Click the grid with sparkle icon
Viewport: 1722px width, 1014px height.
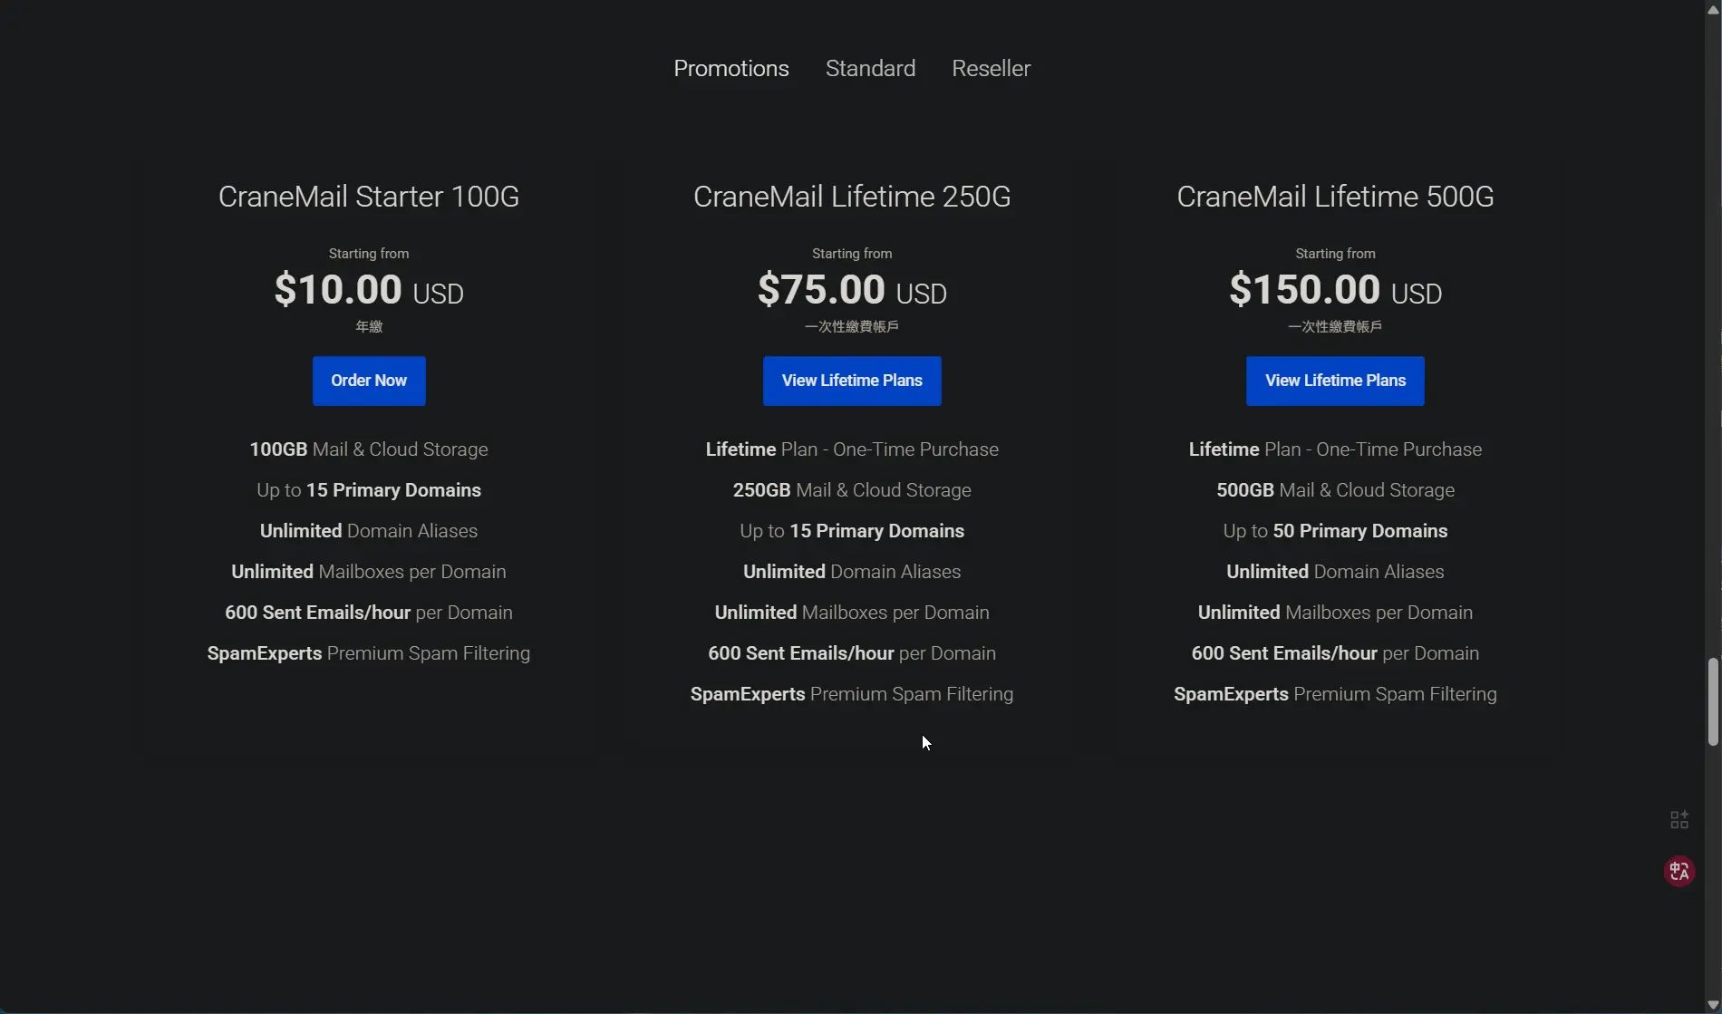point(1678,819)
